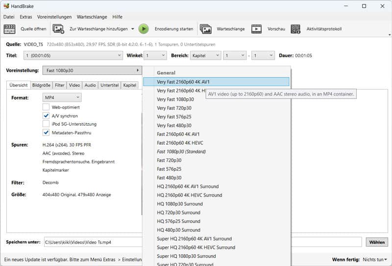This screenshot has height=266, width=392.
Task: Toggle the Metadaten-Passthru checkbox
Action: click(46, 133)
